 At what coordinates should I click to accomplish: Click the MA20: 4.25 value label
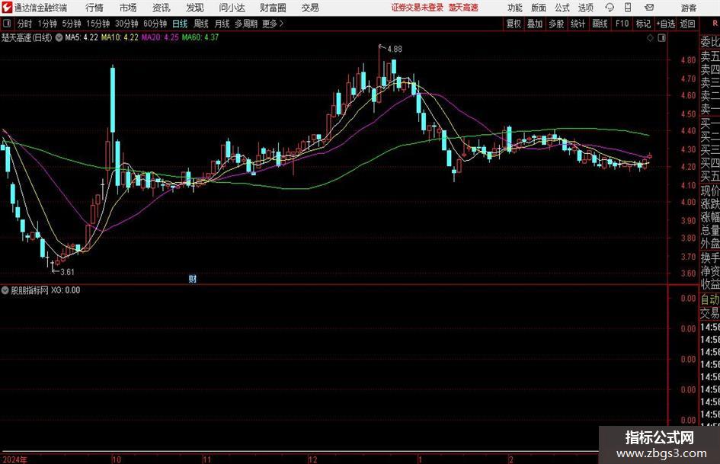160,37
